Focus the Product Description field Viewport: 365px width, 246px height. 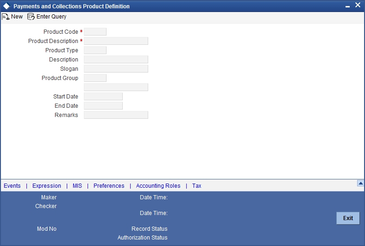[116, 41]
